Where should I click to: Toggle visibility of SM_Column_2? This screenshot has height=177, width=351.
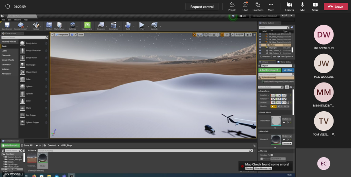[260, 53]
